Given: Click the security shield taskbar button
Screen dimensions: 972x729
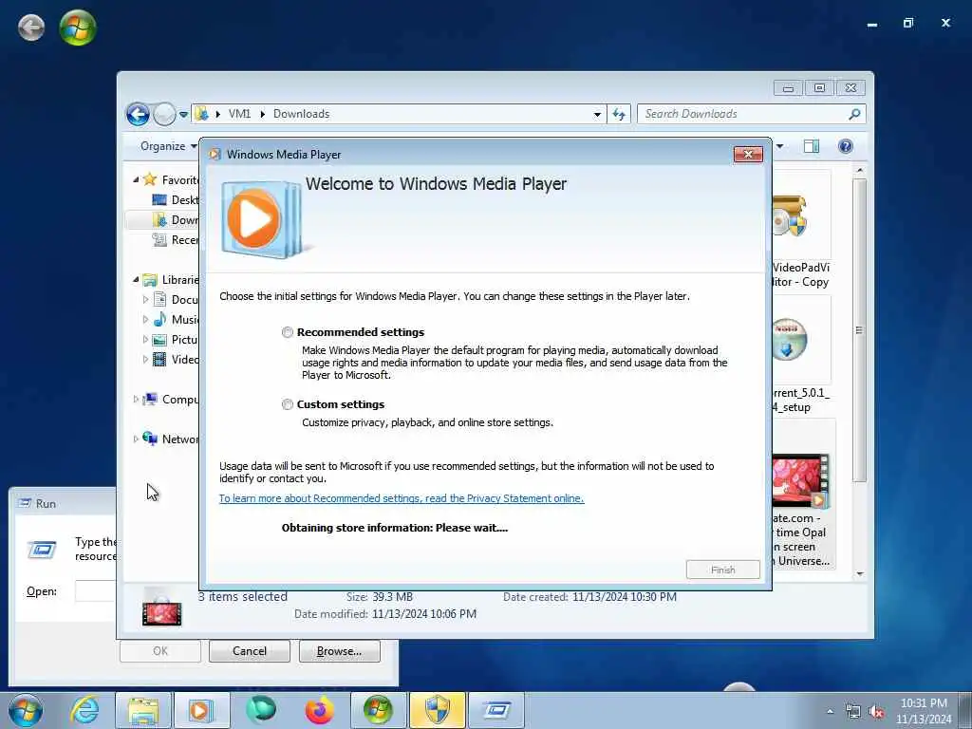Looking at the screenshot, I should (x=437, y=710).
